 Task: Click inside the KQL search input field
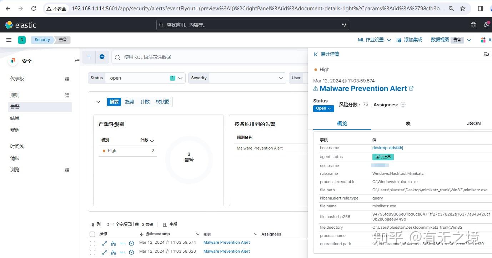click(x=214, y=57)
